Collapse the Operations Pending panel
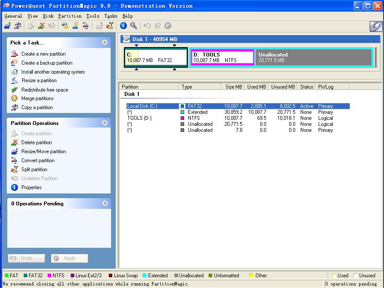Viewport: 384px width, 288px height. click(x=105, y=203)
